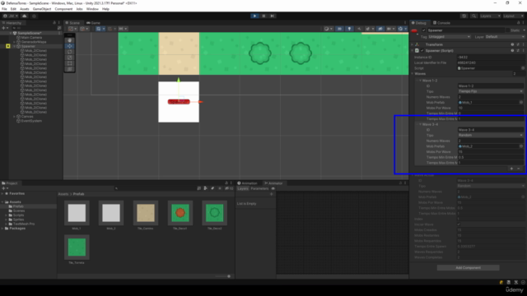Open Tag dropdown Untagged

click(x=449, y=37)
